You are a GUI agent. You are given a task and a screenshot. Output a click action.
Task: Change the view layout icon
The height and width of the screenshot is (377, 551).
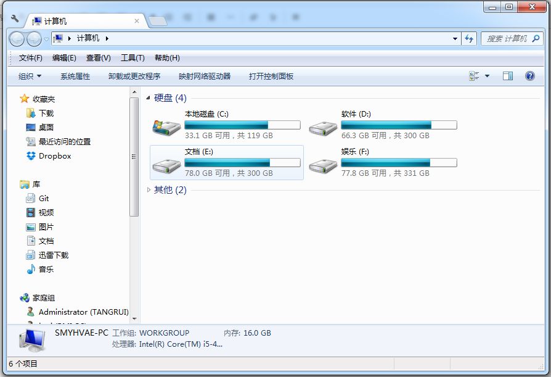coord(474,76)
